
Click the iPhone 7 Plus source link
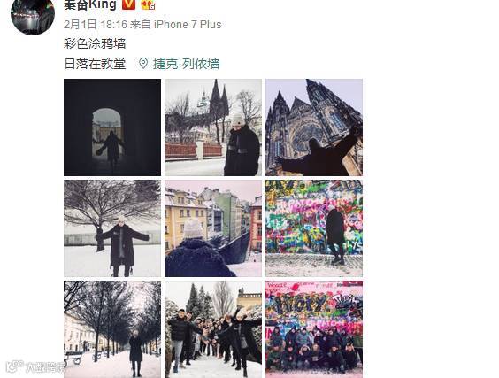tap(188, 25)
